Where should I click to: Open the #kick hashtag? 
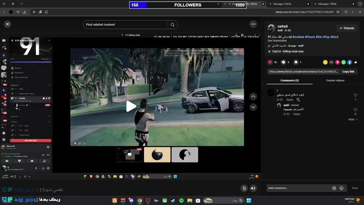tap(334, 37)
